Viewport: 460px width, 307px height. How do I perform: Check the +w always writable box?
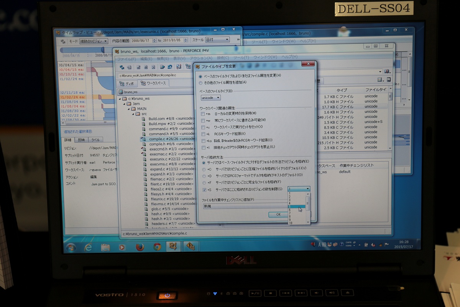203,120
